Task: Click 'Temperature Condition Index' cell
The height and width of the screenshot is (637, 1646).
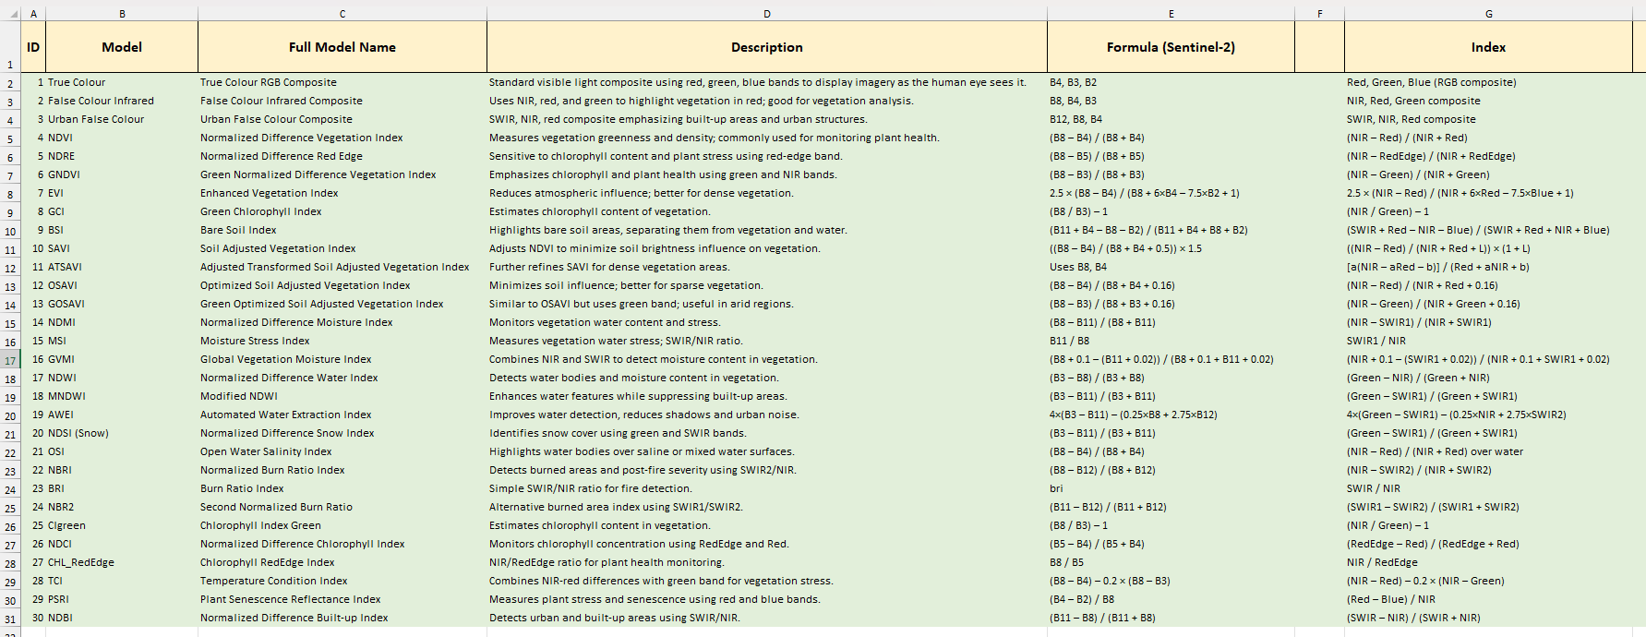Action: click(x=342, y=581)
